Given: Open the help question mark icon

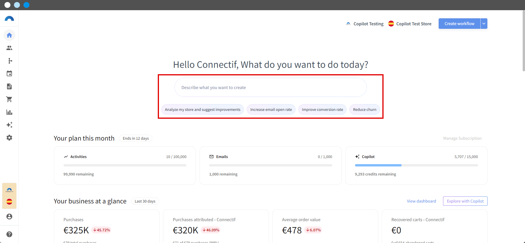Looking at the screenshot, I should (x=9, y=234).
